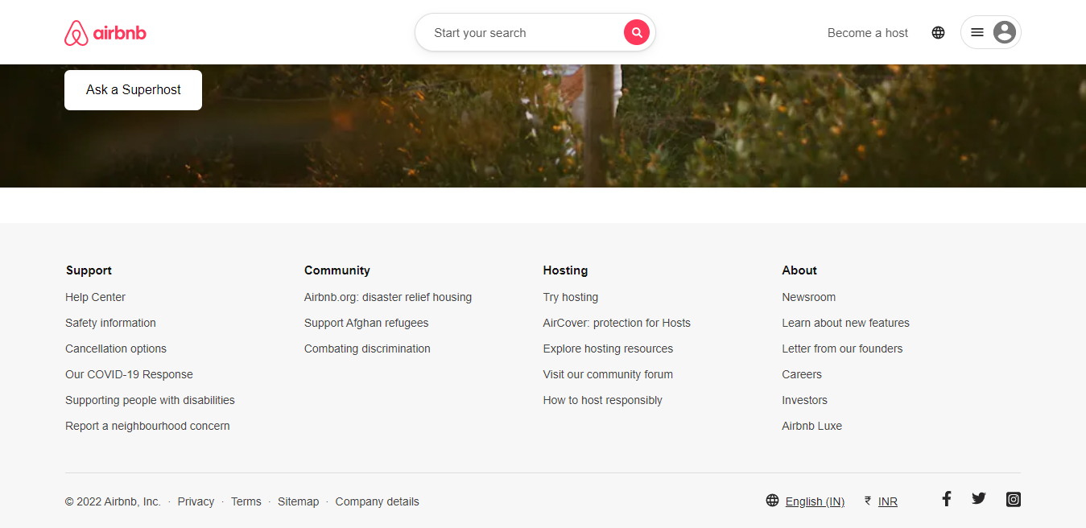Open Airbnb's Facebook page icon
This screenshot has height=528, width=1086.
(x=946, y=499)
